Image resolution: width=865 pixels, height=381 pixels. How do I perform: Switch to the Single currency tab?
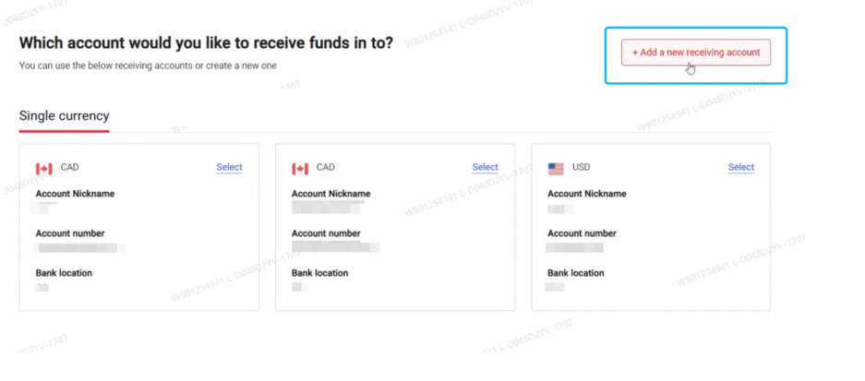click(64, 116)
